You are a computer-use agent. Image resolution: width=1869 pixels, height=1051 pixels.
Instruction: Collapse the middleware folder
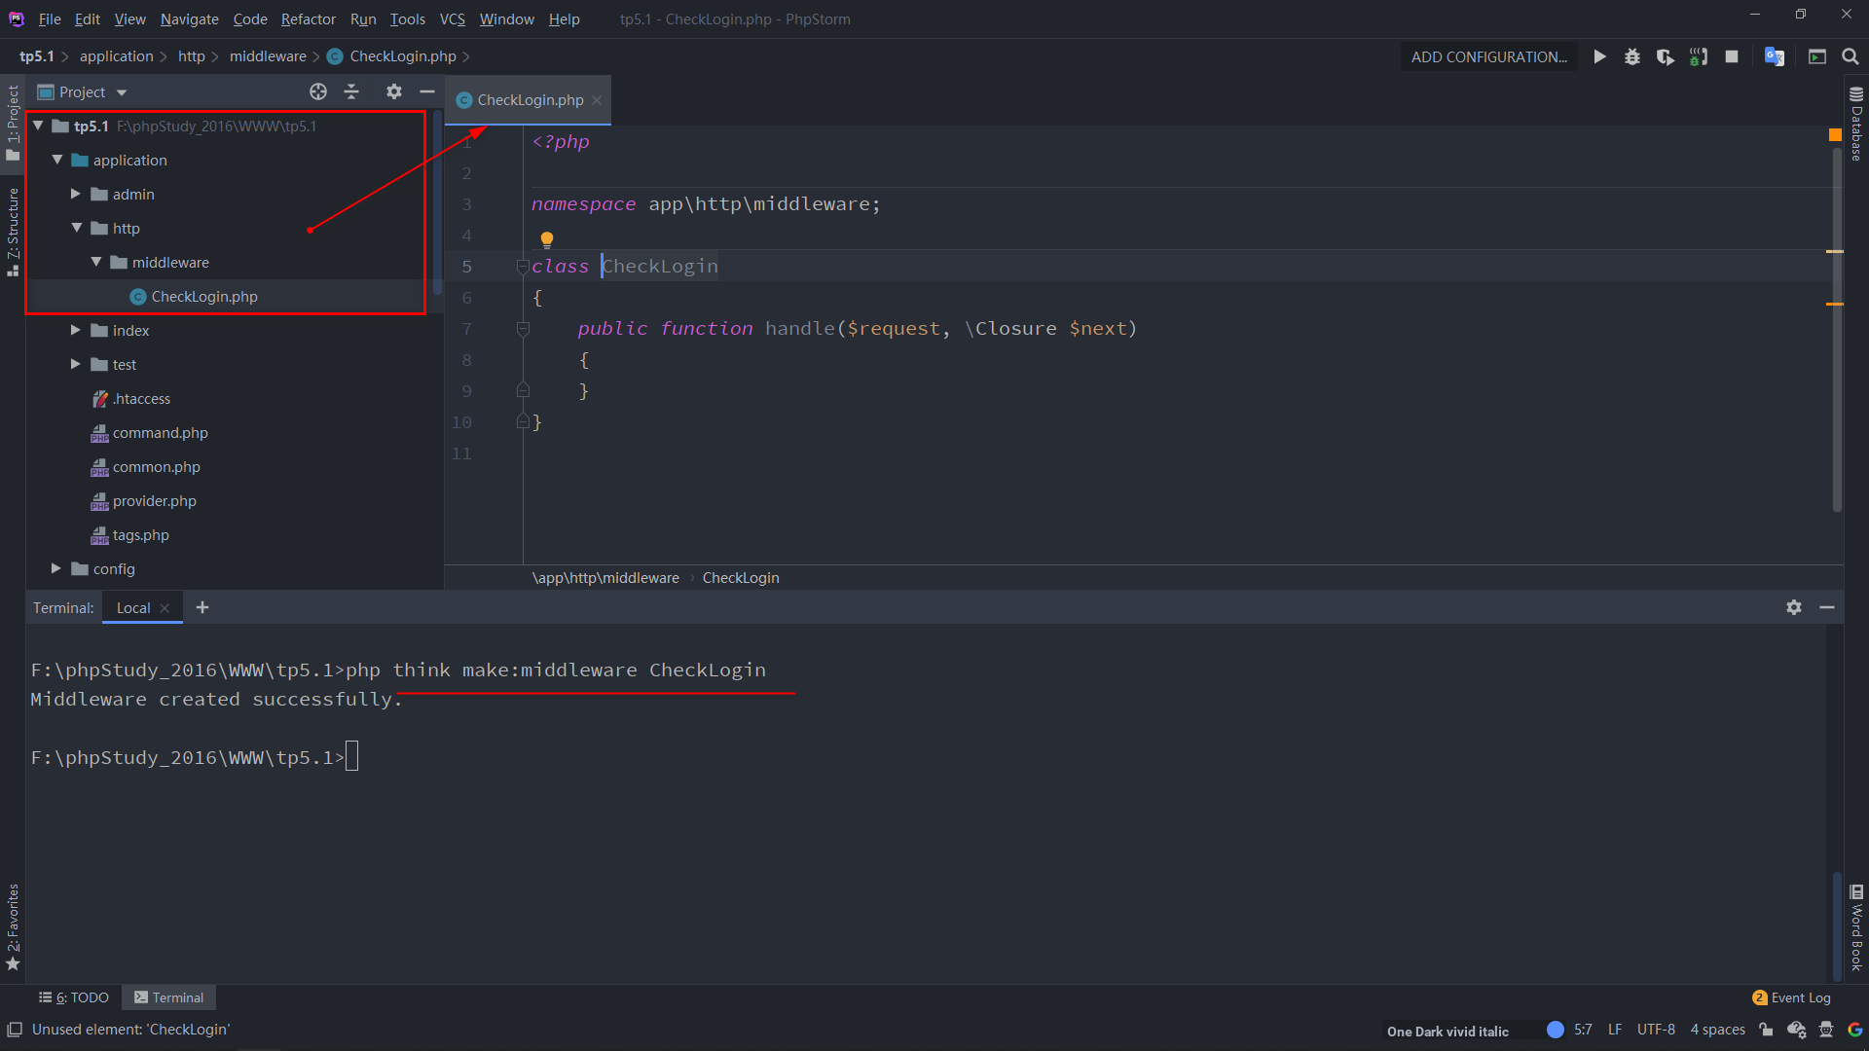click(x=96, y=262)
